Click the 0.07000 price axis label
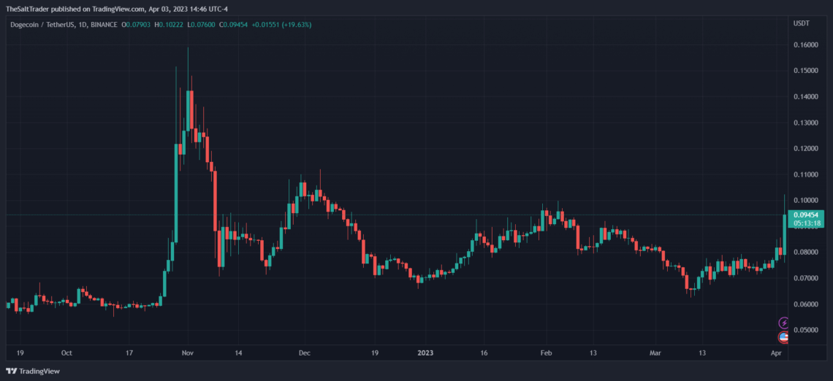The height and width of the screenshot is (381, 833). click(x=805, y=278)
